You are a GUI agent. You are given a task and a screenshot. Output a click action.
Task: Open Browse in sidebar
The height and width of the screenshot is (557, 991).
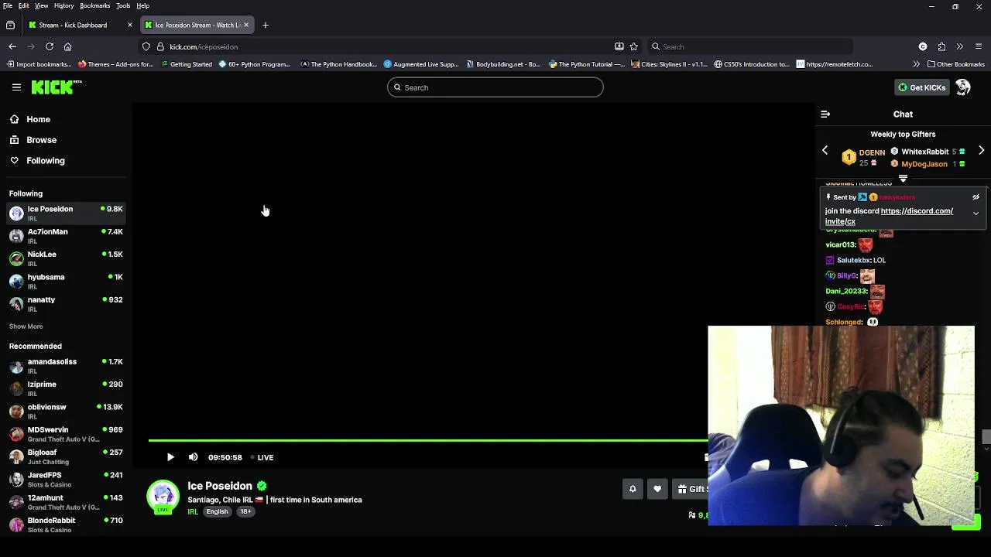point(41,140)
